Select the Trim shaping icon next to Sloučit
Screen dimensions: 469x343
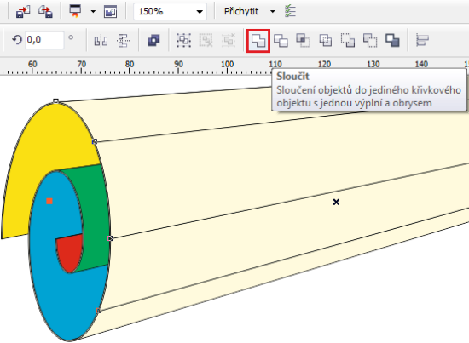281,40
